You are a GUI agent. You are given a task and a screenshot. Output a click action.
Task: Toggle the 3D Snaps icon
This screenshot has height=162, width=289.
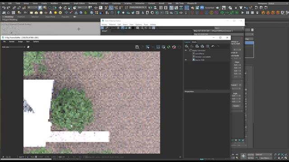[106, 8]
